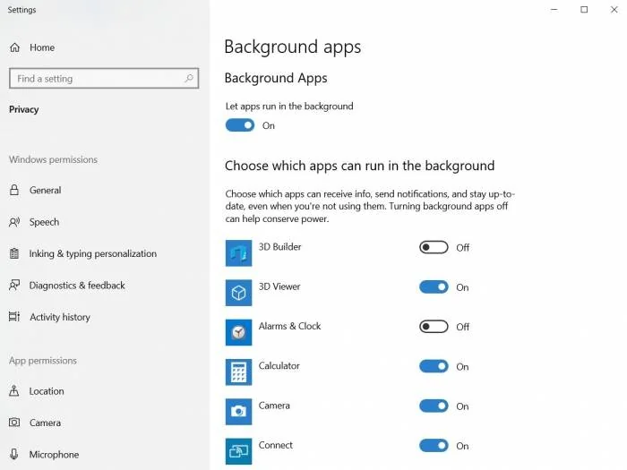Disable Camera app background toggle

pyautogui.click(x=434, y=406)
